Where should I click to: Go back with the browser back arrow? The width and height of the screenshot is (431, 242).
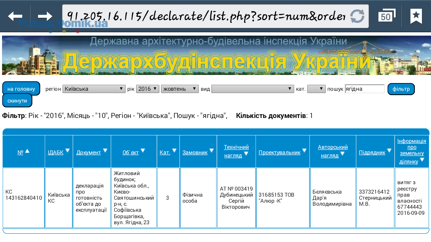pos(15,16)
